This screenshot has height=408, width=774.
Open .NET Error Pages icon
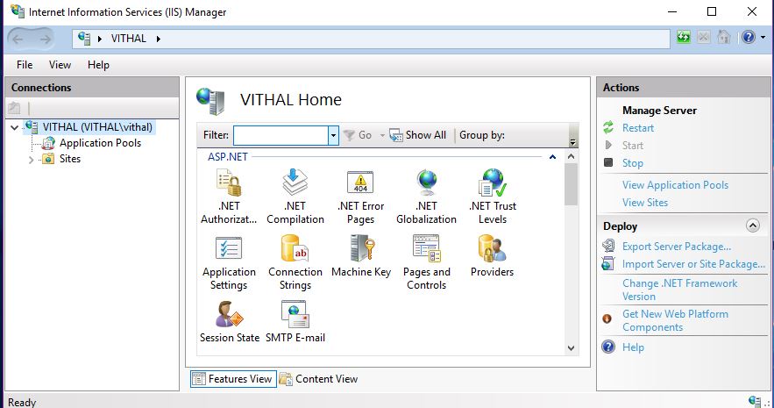[360, 183]
